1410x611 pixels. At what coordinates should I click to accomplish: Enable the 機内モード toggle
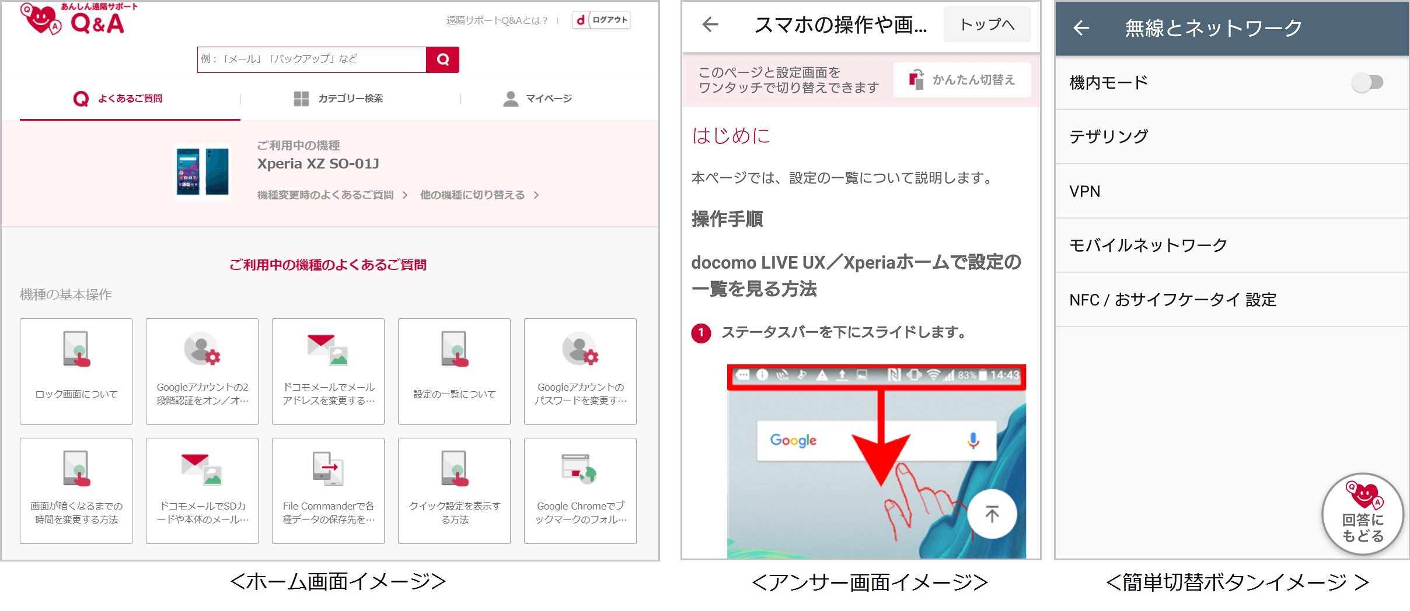(1368, 83)
